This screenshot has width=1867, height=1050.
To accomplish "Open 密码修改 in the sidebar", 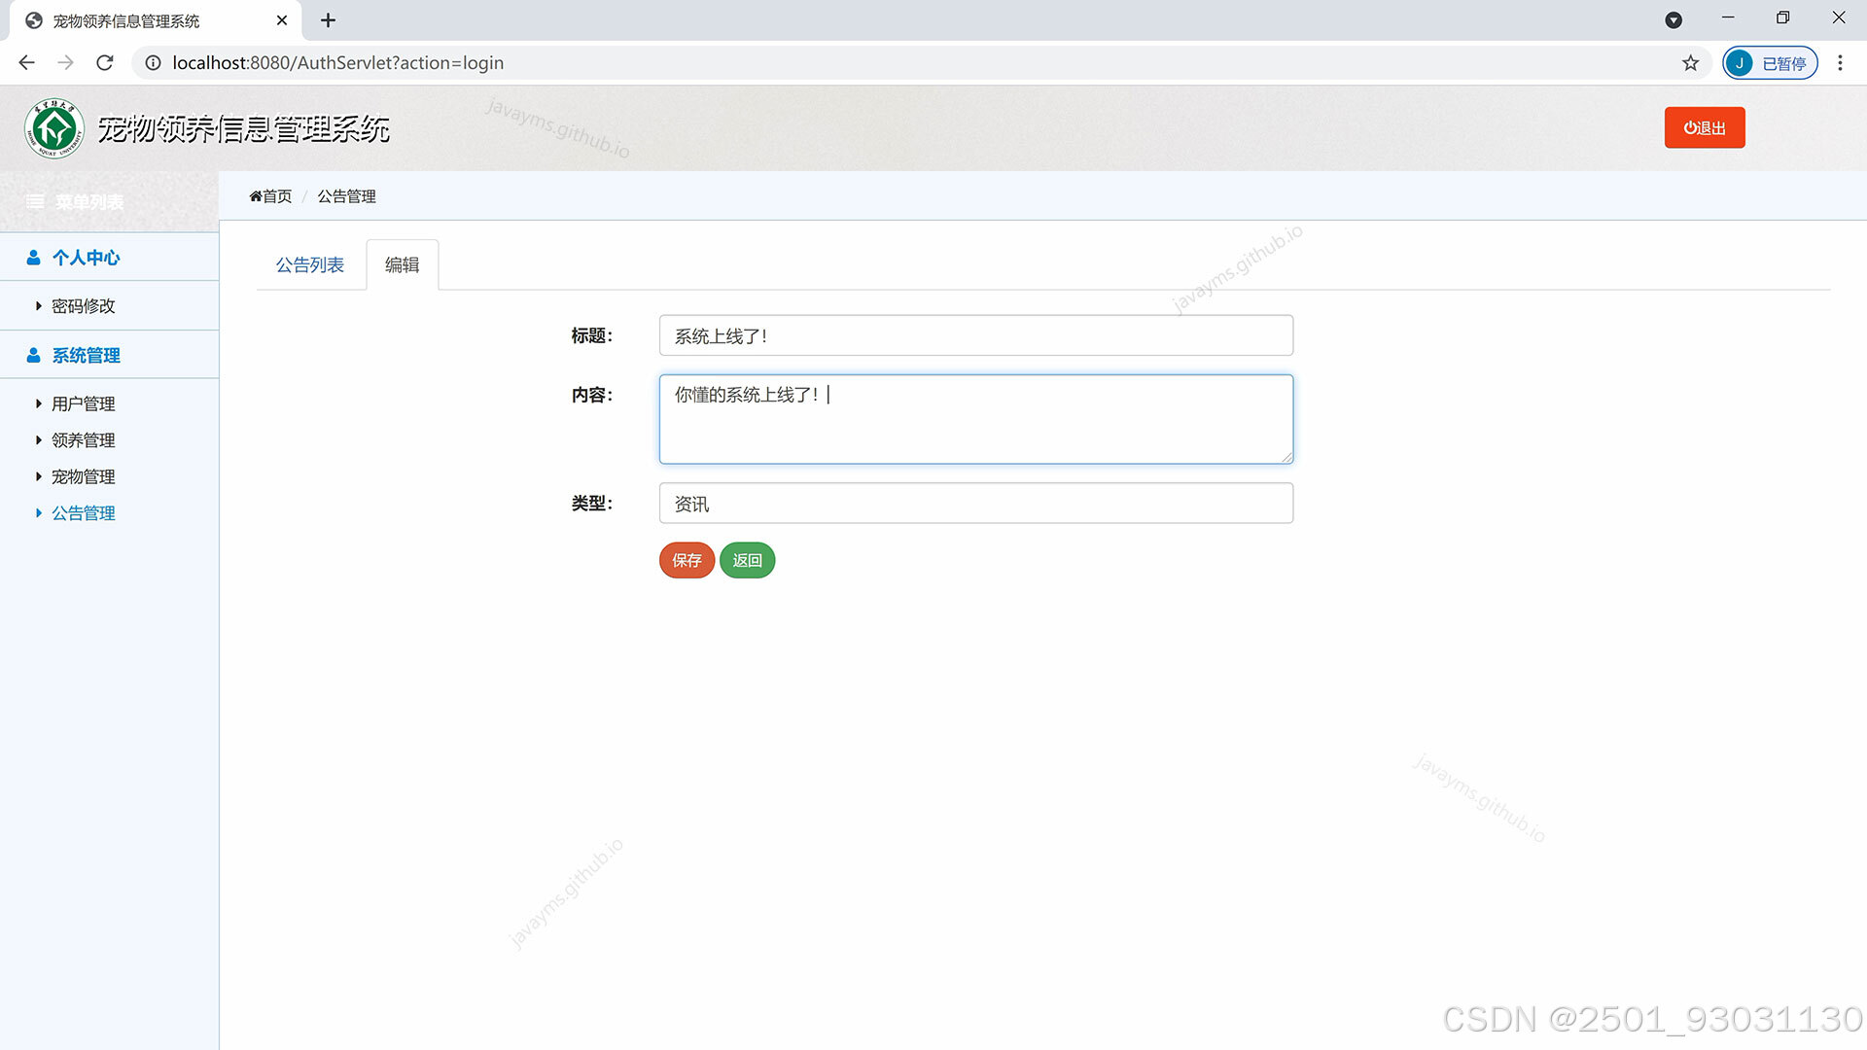I will (x=84, y=306).
